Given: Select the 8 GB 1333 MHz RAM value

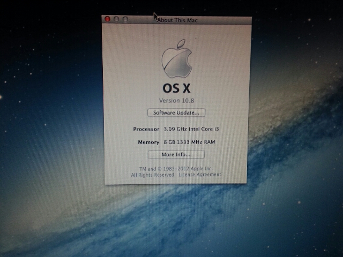Looking at the screenshot, I should pos(189,142).
